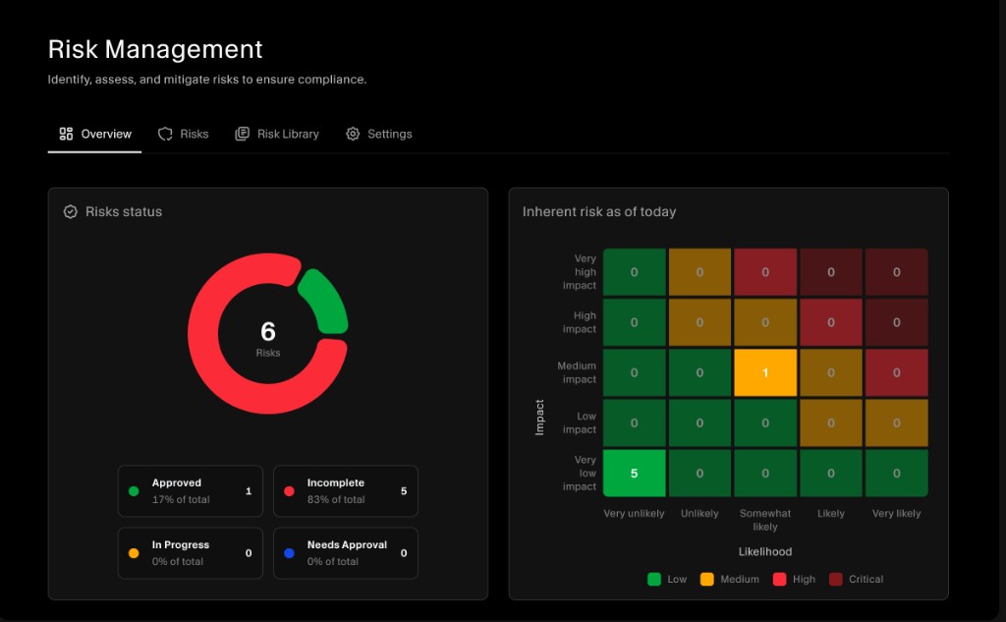Click the green segment of the donut chart
Viewport: 1006px width, 622px height.
click(326, 301)
